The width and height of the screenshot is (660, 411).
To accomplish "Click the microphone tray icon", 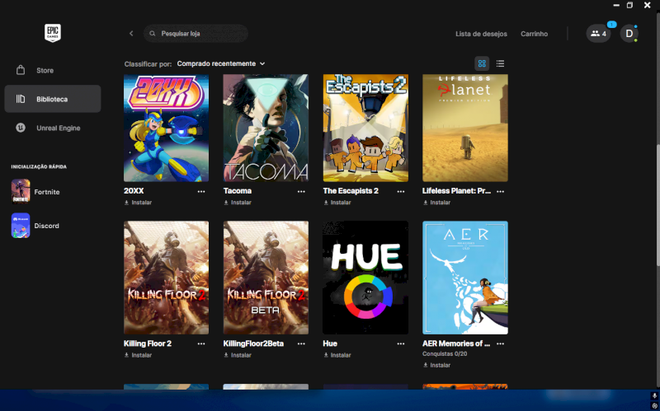I will click(x=654, y=396).
